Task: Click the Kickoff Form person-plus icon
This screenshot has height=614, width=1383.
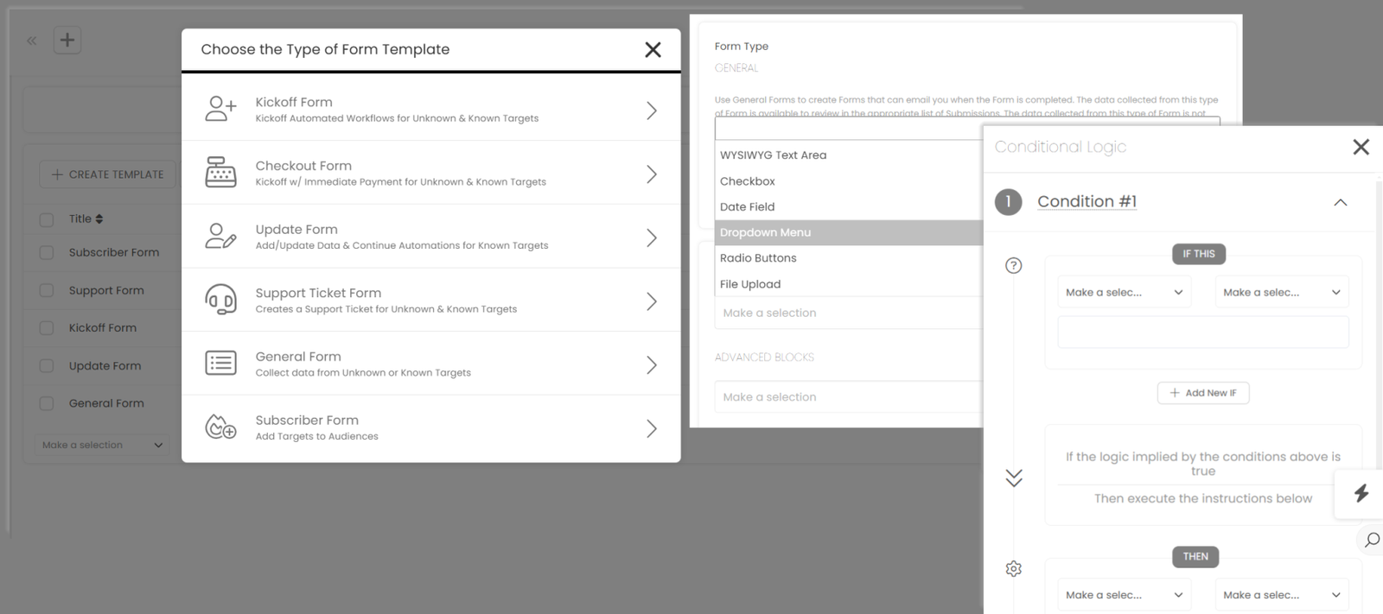Action: click(220, 109)
